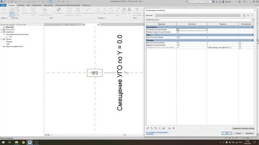This screenshot has width=259, height=145.
Task: Close the active view tab
Action: click(98, 25)
